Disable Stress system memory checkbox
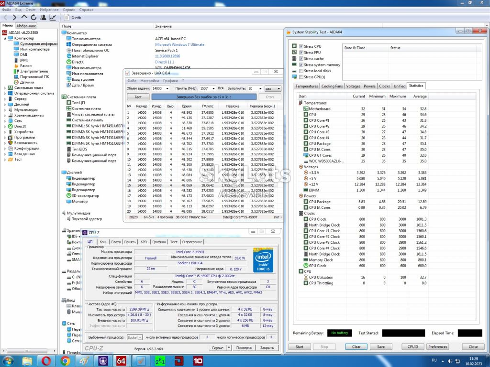The height and width of the screenshot is (367, 490). click(301, 65)
